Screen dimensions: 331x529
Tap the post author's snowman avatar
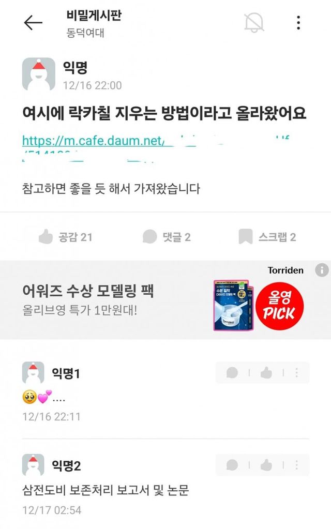(38, 74)
